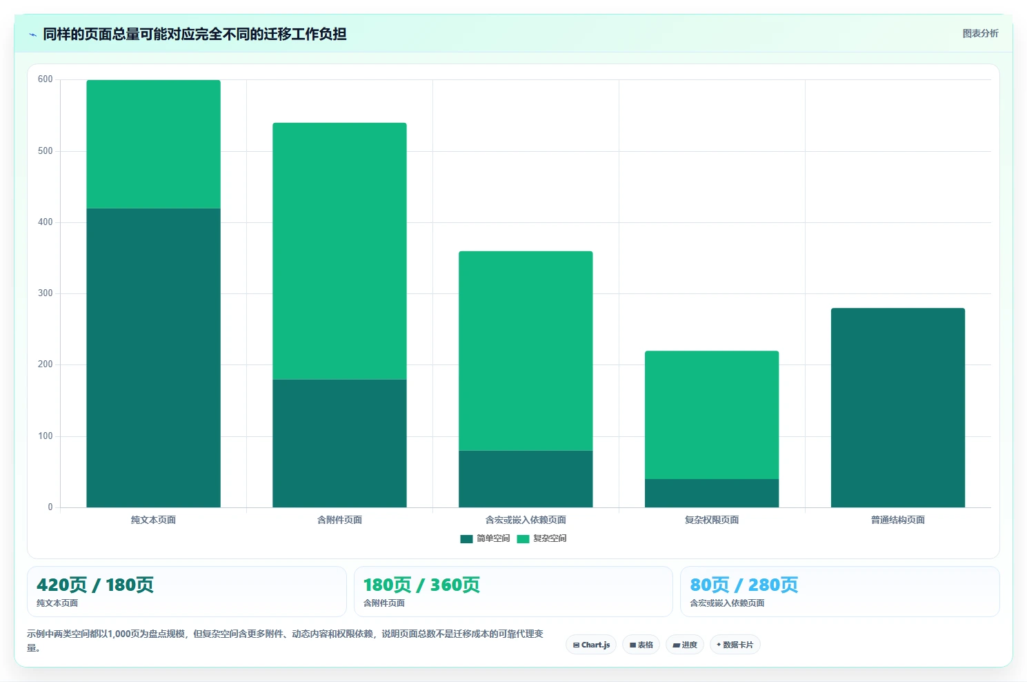
Task: Click the light green segment of the 纯文本页面 bar
Action: [x=153, y=144]
